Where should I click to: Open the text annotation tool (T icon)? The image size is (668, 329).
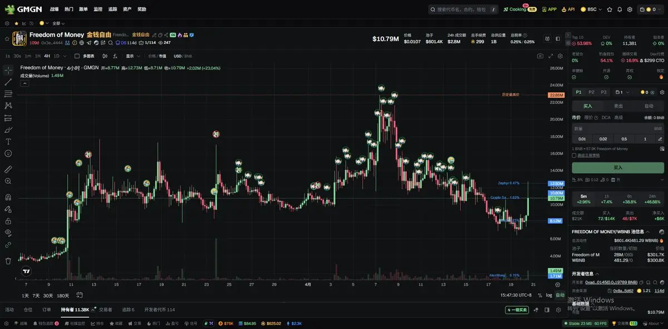click(8, 141)
